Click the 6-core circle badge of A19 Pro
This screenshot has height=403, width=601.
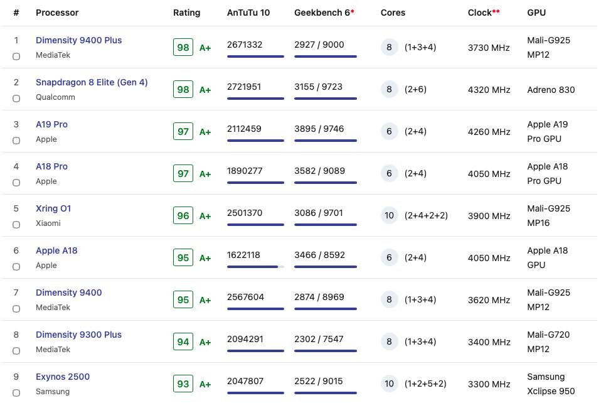pos(389,132)
